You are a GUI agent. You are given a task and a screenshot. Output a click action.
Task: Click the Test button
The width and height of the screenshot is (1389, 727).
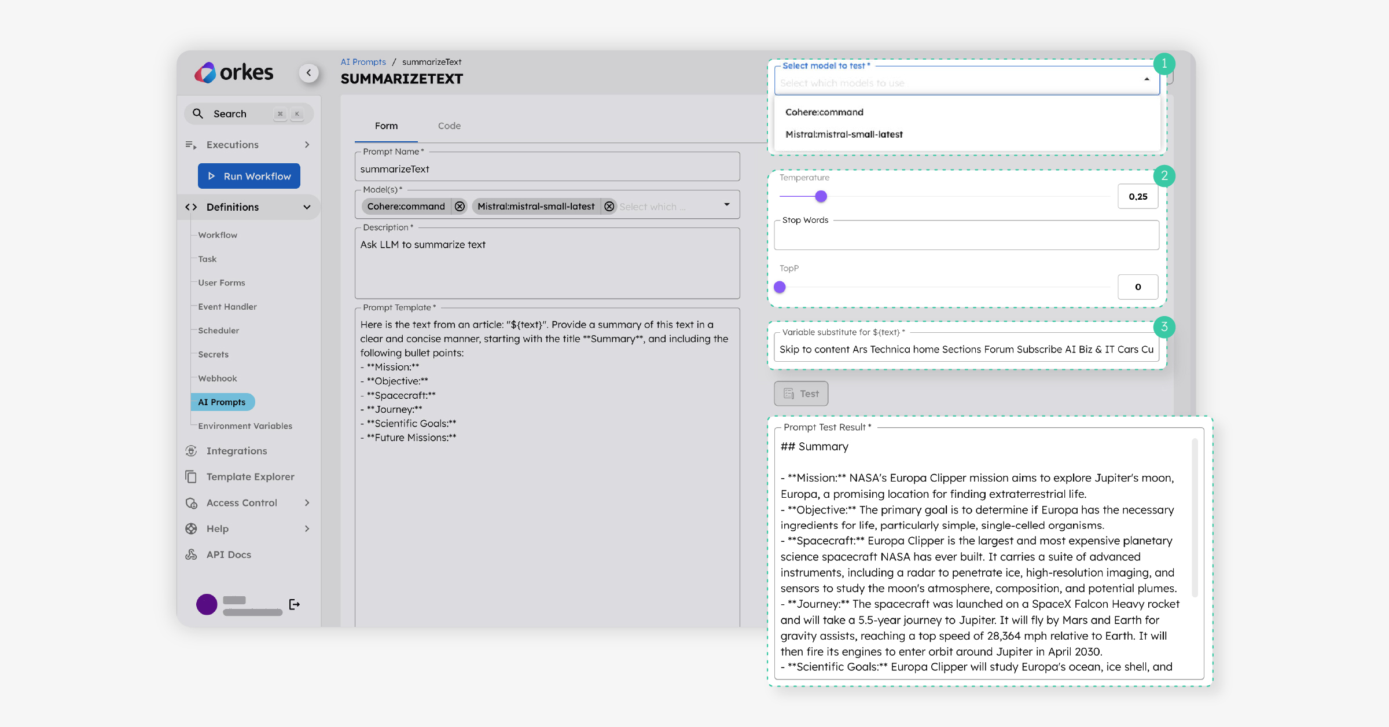point(800,393)
